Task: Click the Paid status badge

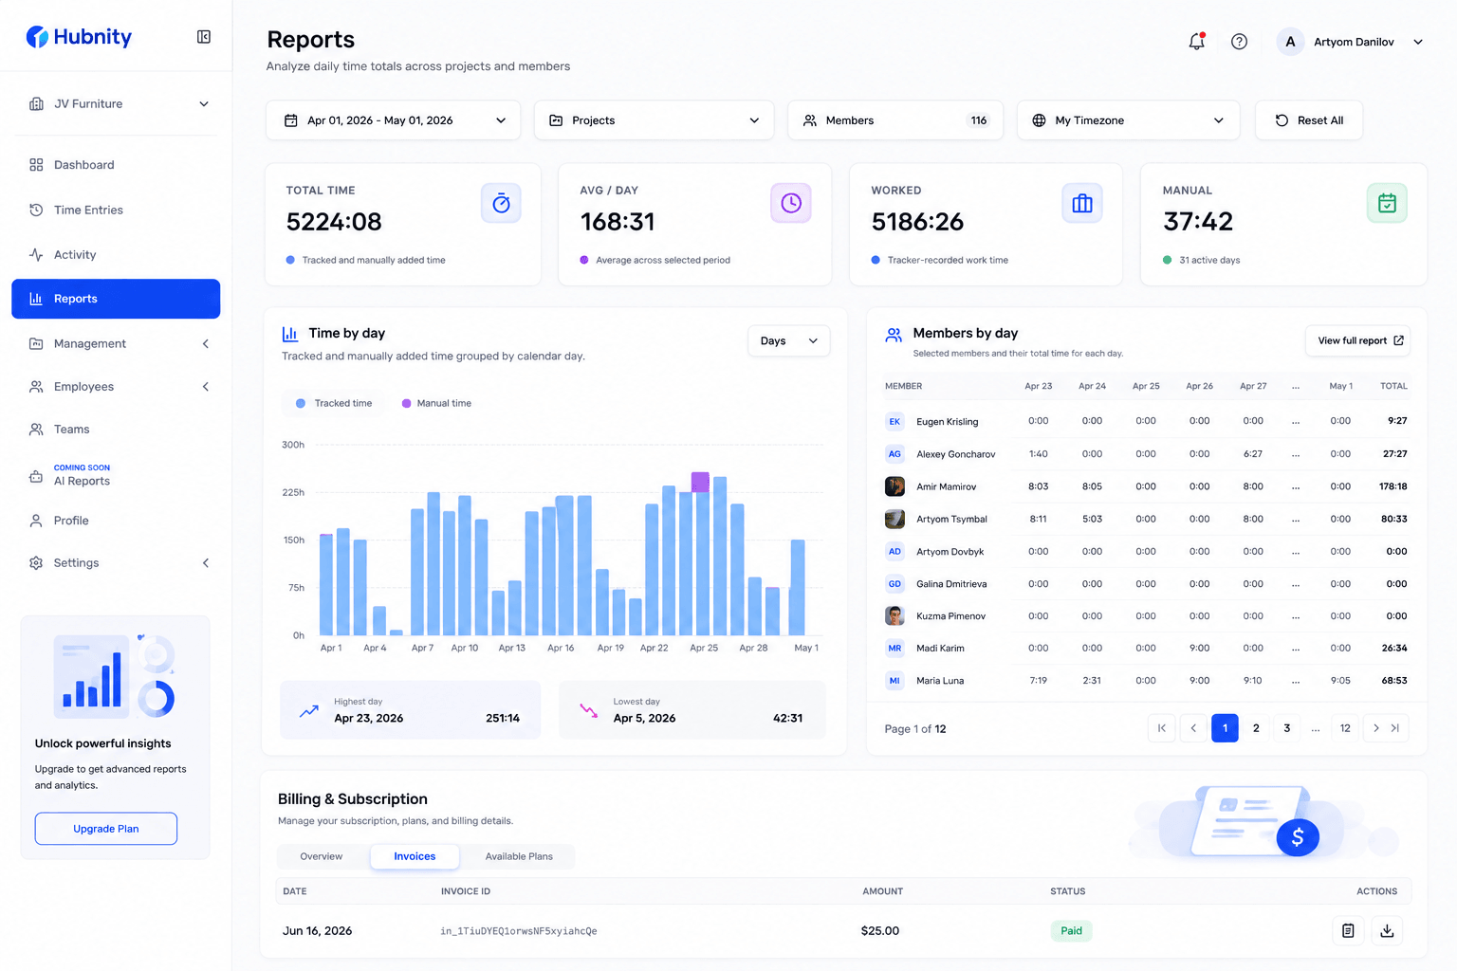Action: pos(1071,931)
